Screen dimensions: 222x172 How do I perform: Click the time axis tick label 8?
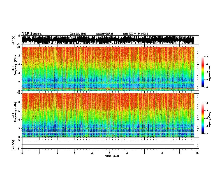point(162,153)
